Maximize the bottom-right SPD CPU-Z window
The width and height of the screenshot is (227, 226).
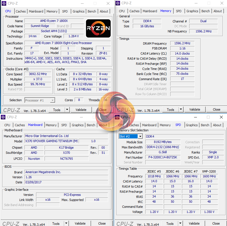tap(208, 117)
